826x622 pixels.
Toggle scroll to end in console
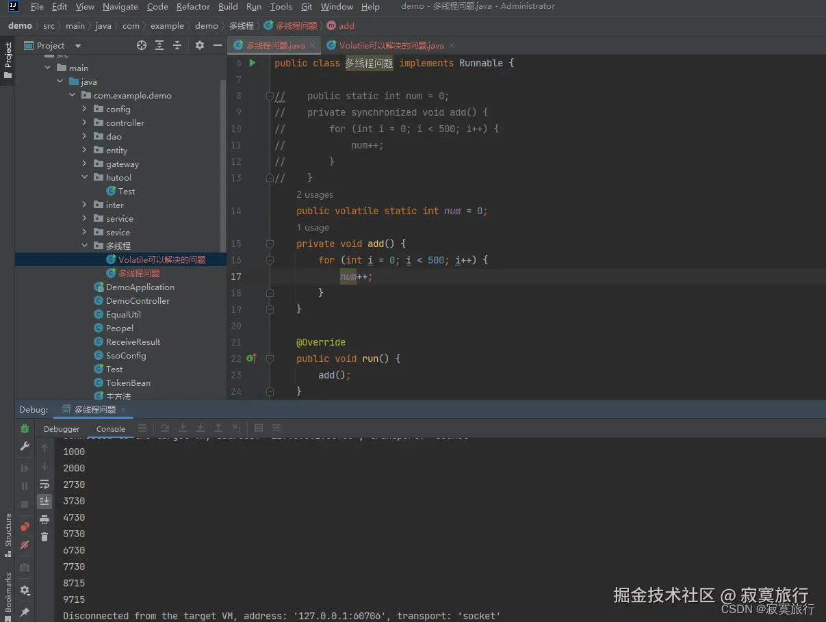(x=44, y=502)
